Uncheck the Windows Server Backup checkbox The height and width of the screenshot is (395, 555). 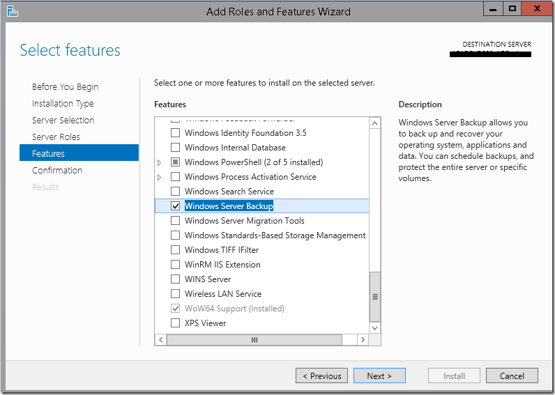pyautogui.click(x=175, y=206)
